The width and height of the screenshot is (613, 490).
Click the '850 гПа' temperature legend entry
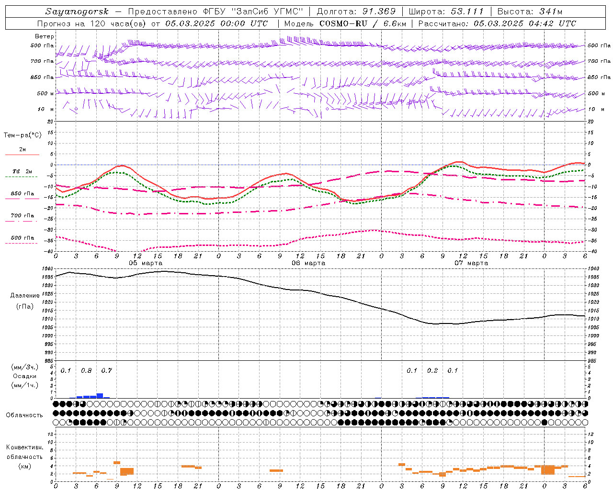(x=23, y=193)
